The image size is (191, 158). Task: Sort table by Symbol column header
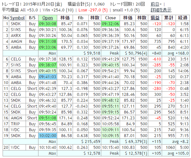17,18
